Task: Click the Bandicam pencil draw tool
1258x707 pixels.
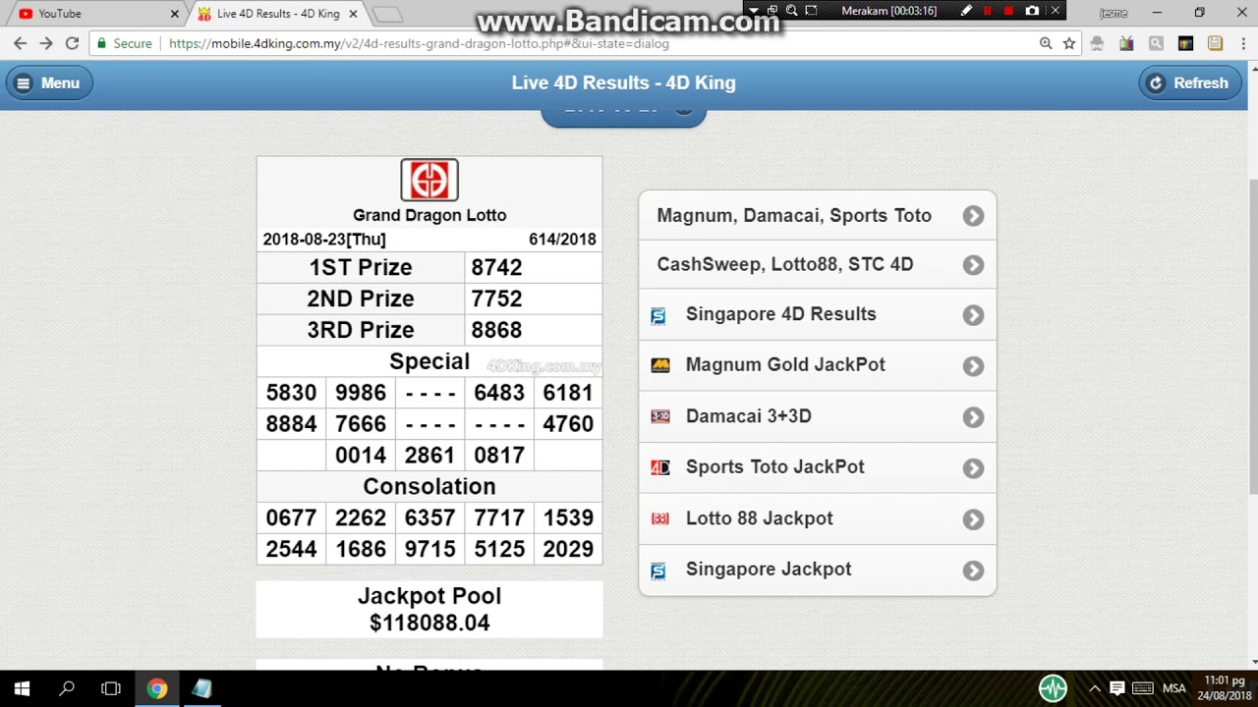Action: (966, 11)
